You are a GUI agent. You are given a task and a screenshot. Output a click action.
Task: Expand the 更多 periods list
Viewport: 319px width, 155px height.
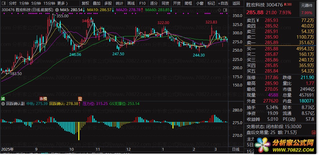point(63,3)
